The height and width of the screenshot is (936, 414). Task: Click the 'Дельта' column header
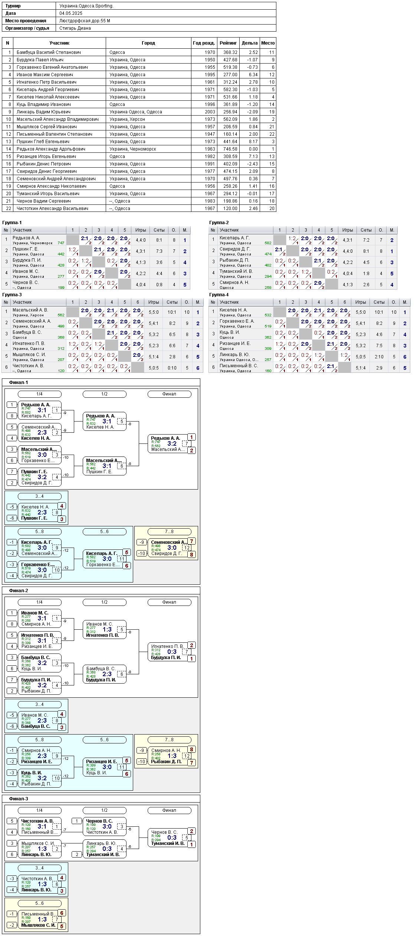point(250,43)
